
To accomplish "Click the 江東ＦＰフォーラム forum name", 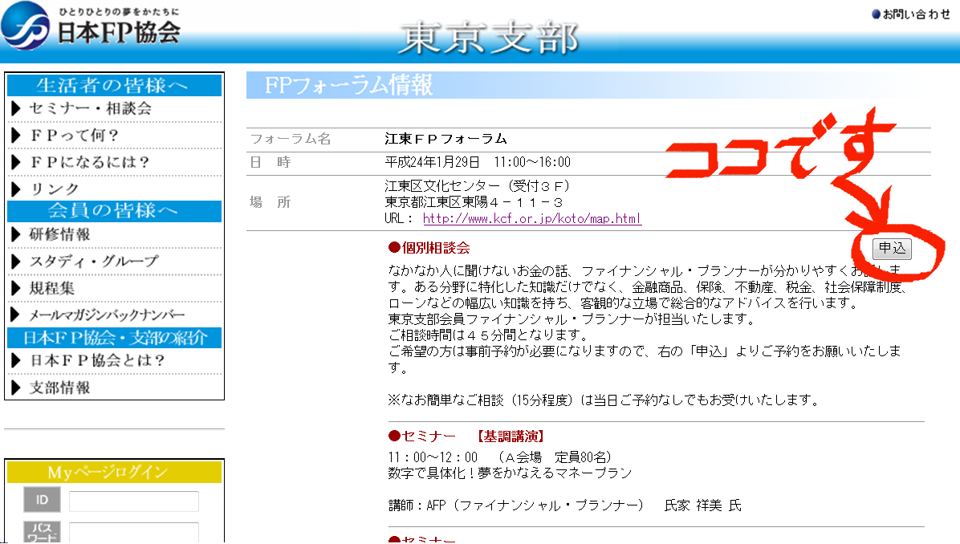I will pos(445,139).
